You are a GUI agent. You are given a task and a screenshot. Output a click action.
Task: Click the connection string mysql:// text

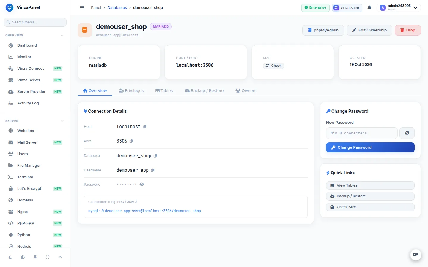144,211
